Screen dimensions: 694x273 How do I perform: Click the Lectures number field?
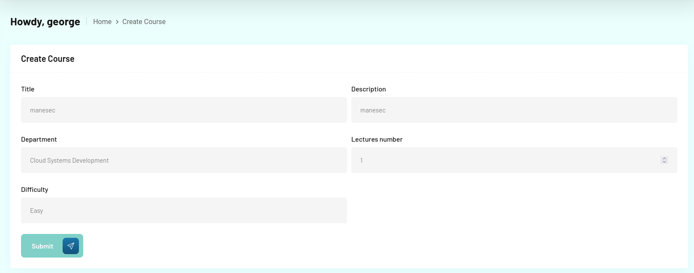pos(514,160)
